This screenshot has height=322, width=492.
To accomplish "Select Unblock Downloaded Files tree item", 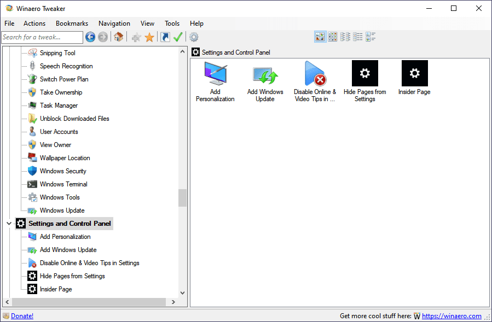I will pos(74,119).
